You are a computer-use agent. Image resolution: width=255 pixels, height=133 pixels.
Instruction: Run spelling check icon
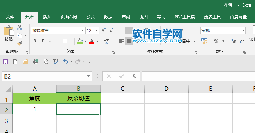pos(56,62)
